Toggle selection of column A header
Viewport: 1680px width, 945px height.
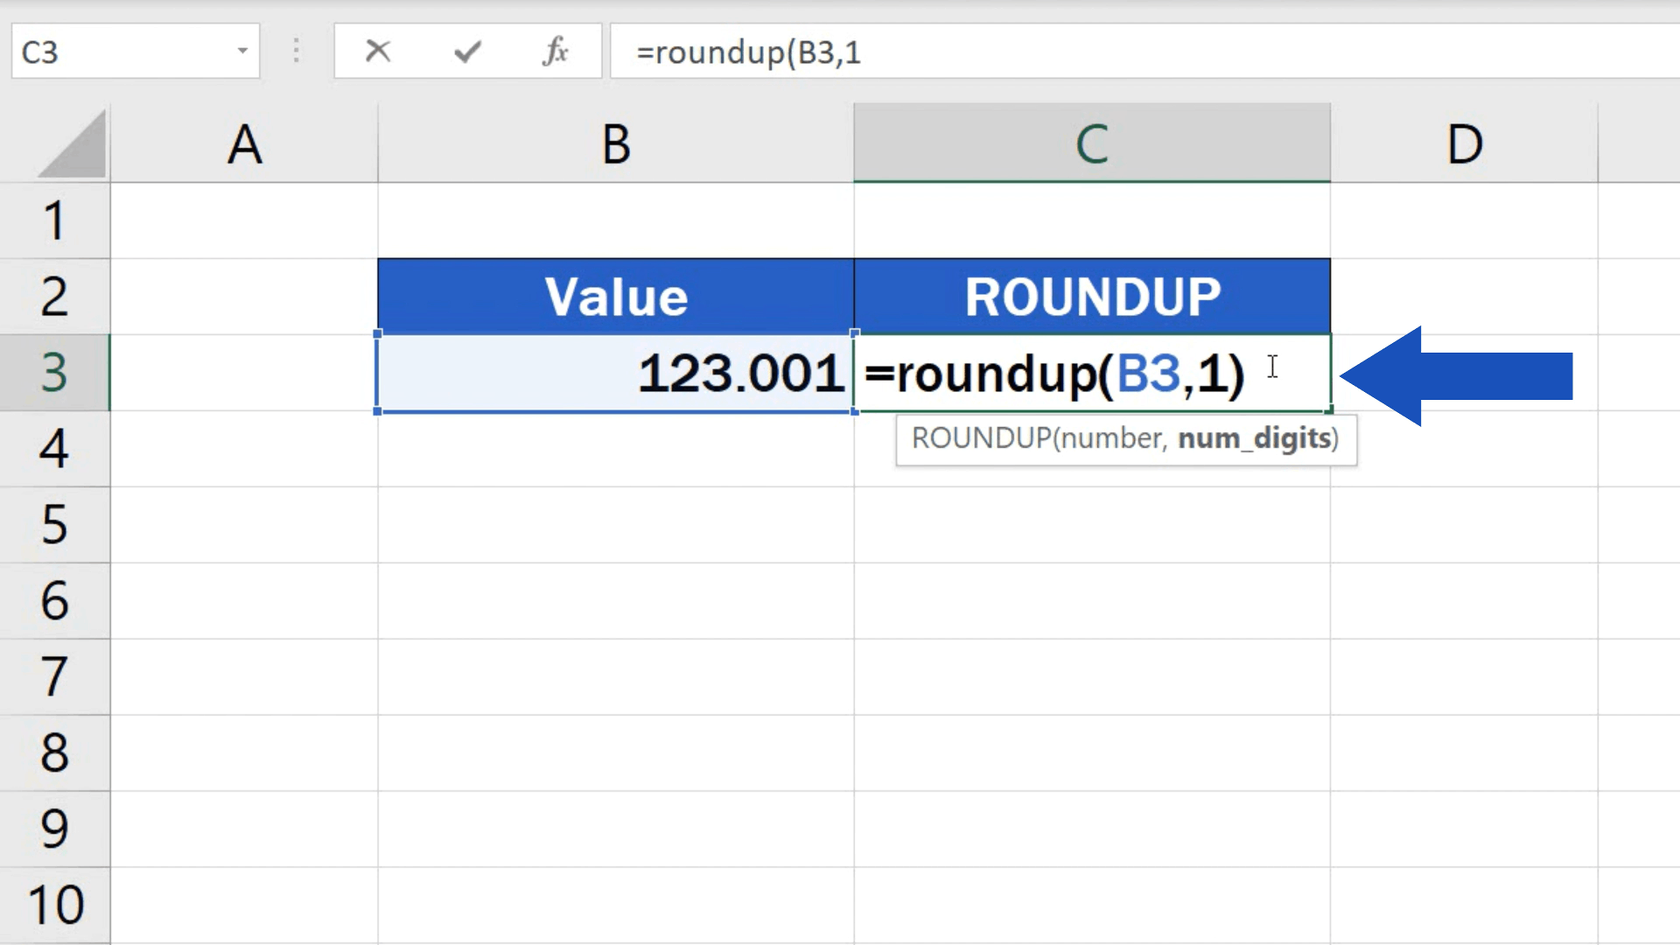pyautogui.click(x=246, y=143)
